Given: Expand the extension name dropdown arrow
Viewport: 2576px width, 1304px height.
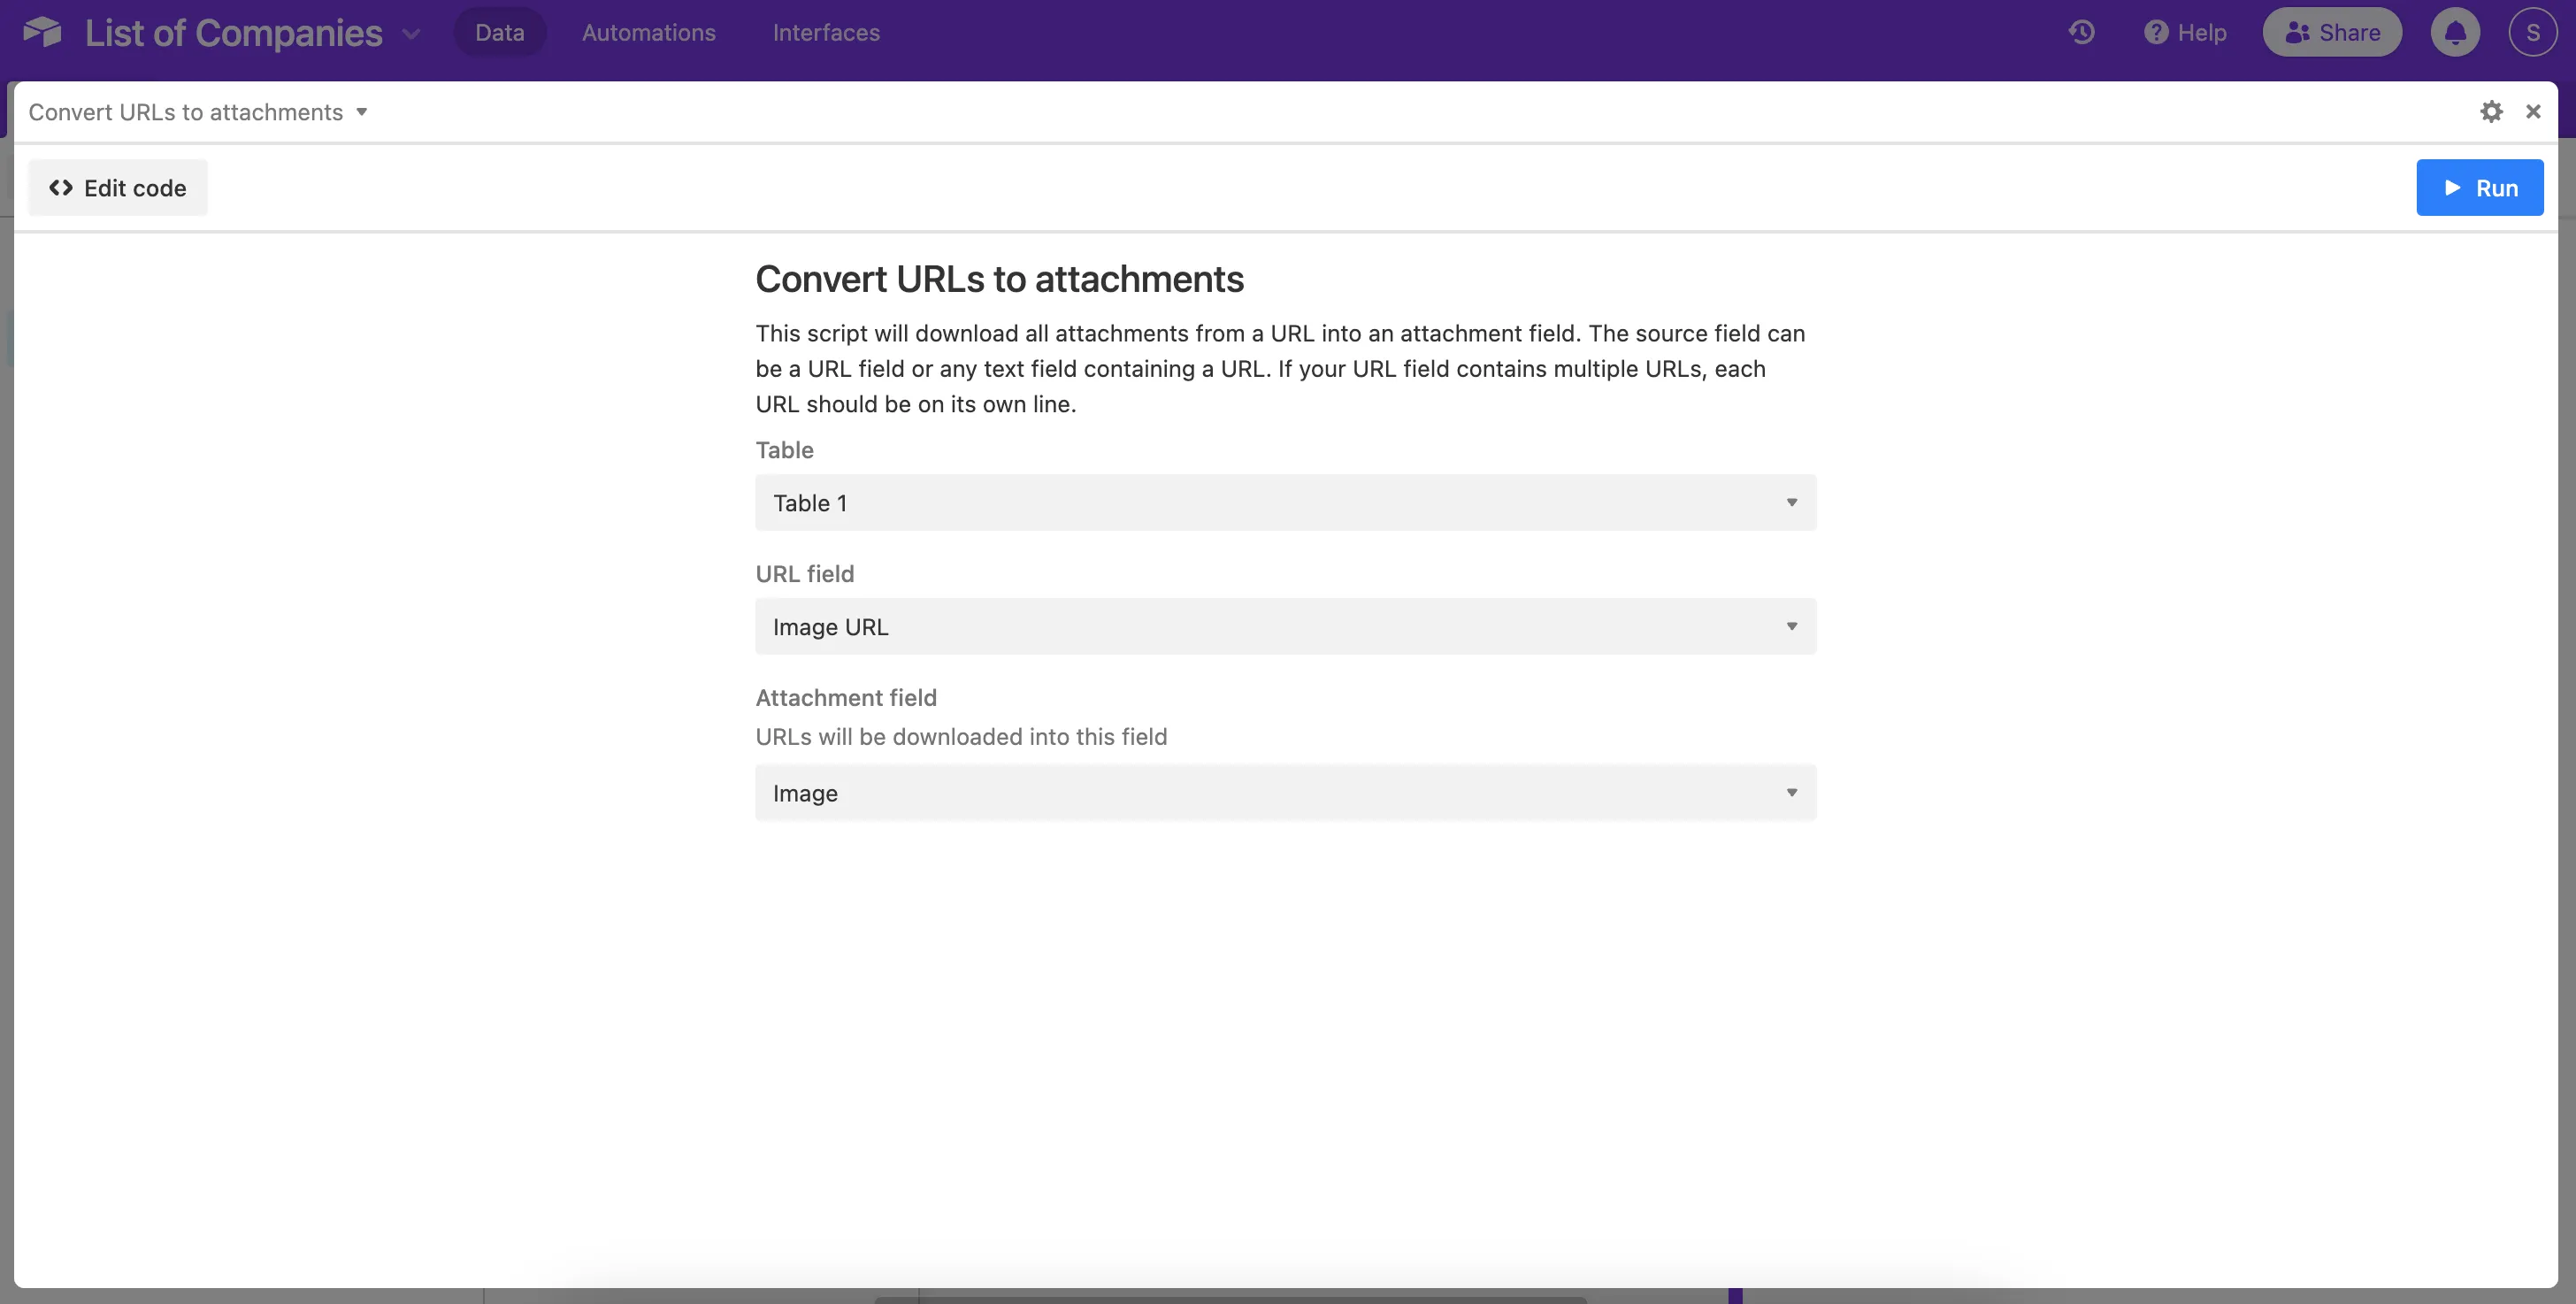Looking at the screenshot, I should [362, 111].
